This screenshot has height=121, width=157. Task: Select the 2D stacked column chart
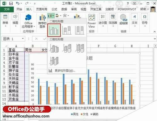click(67, 30)
